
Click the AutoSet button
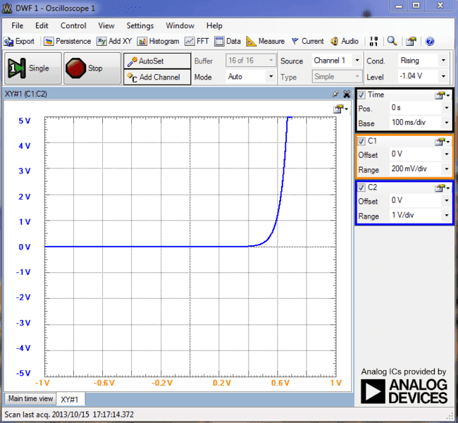click(156, 61)
